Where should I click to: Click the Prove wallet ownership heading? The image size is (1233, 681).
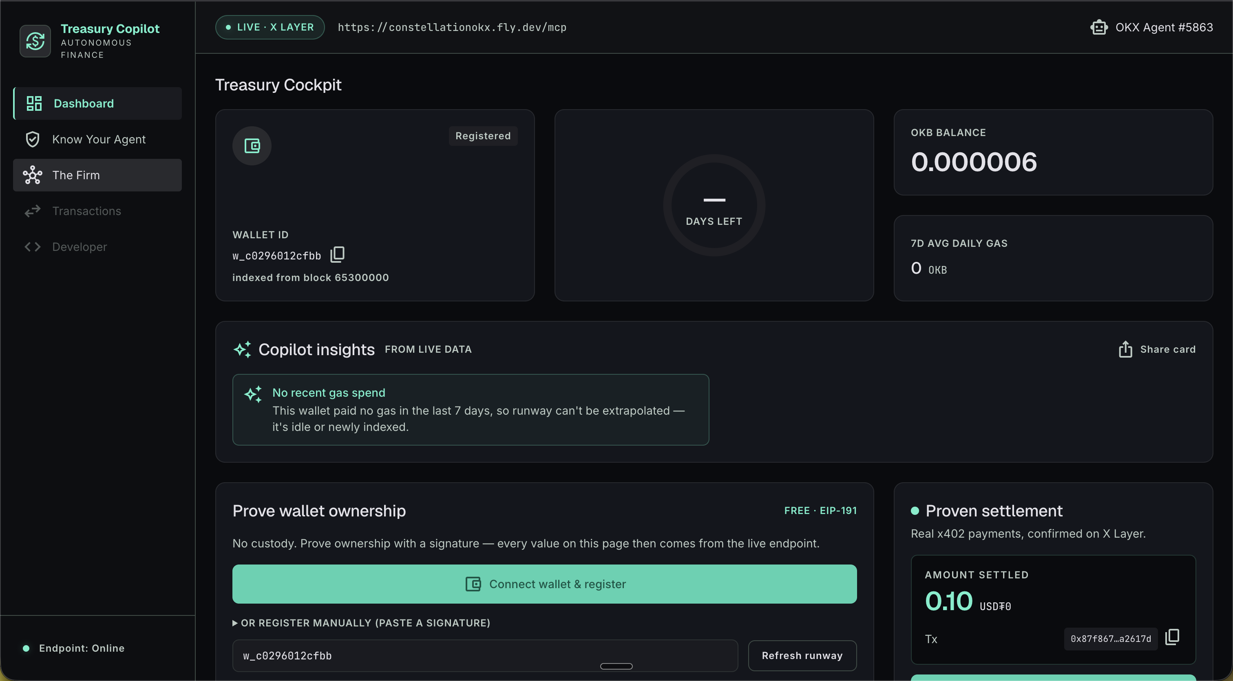click(319, 511)
